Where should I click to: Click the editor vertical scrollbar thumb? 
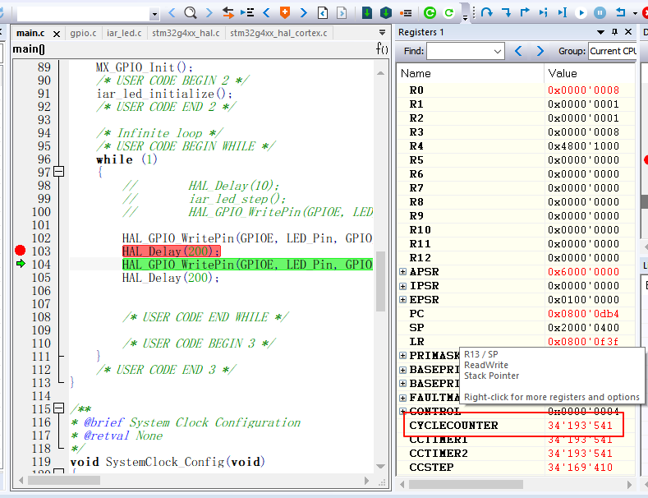pyautogui.click(x=380, y=281)
